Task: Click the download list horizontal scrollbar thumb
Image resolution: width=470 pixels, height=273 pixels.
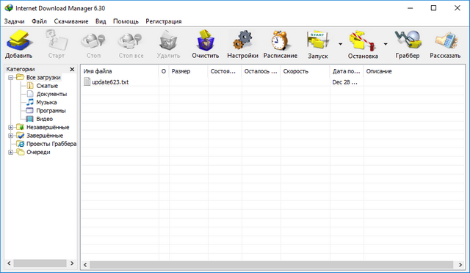Action: point(271,265)
